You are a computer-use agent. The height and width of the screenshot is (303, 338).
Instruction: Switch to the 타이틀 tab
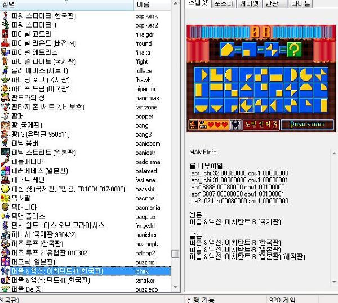[x=300, y=4]
